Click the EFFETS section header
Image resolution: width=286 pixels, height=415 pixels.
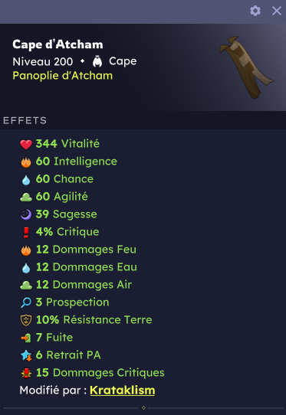coord(25,121)
